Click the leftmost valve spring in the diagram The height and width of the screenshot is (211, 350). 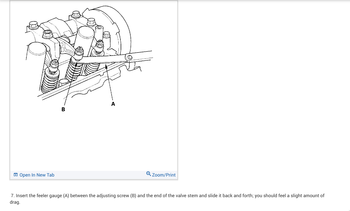48,80
